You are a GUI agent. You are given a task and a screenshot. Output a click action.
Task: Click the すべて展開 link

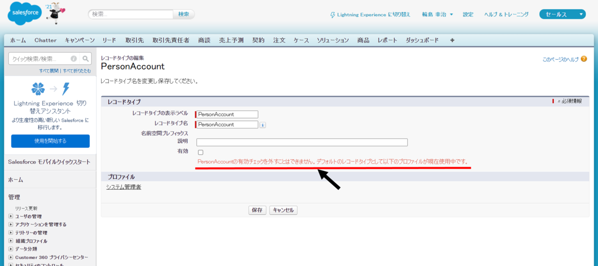[x=49, y=71]
